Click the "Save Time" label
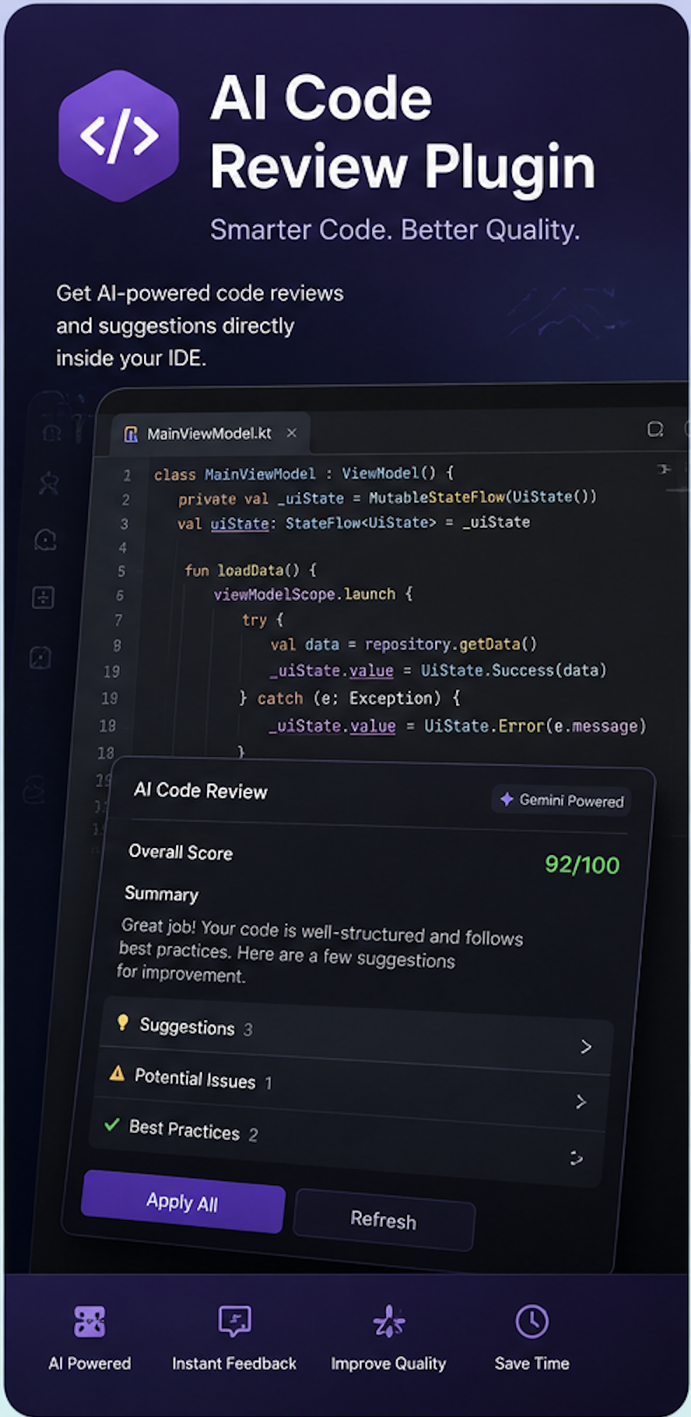This screenshot has height=1417, width=691. [x=532, y=1363]
